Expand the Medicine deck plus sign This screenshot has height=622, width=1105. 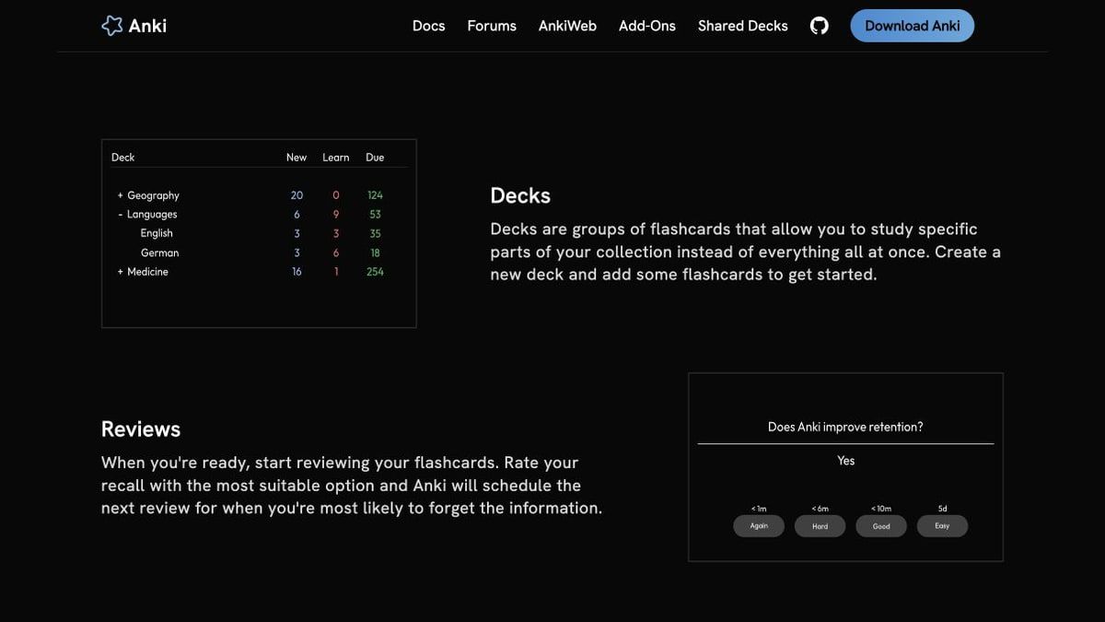coord(120,272)
